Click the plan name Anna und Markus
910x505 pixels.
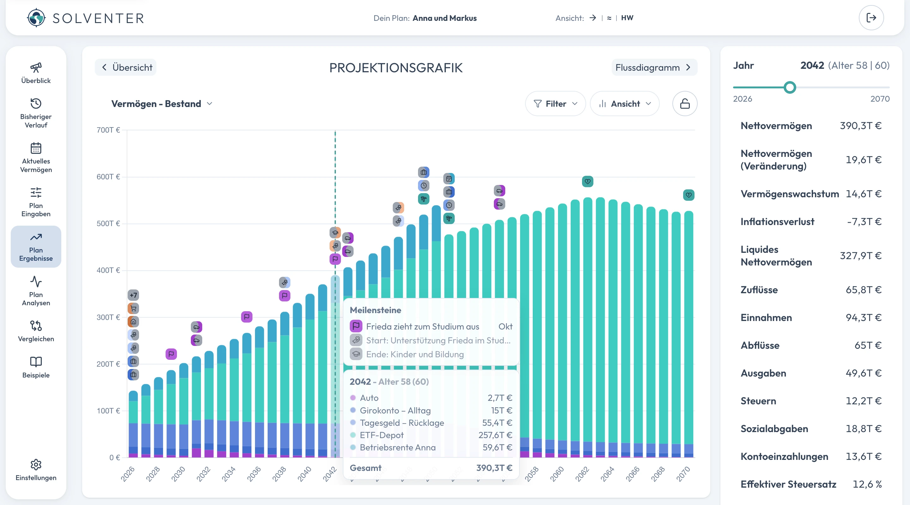click(444, 18)
